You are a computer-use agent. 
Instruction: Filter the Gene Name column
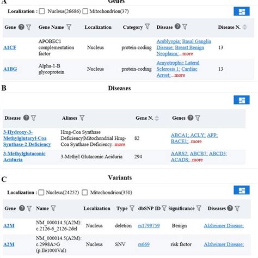click(69, 27)
